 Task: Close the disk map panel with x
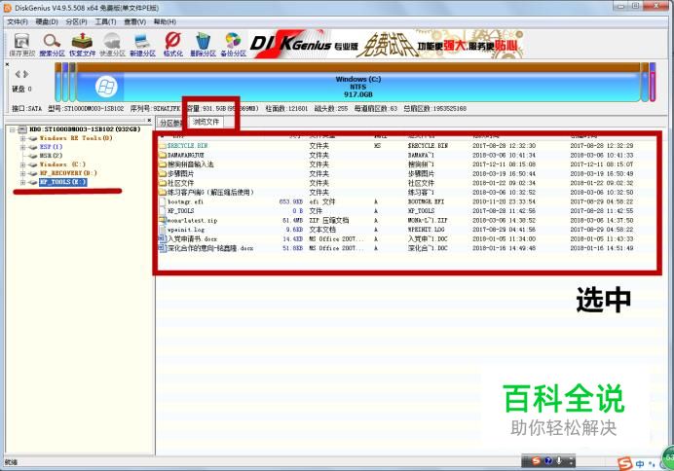[7, 64]
